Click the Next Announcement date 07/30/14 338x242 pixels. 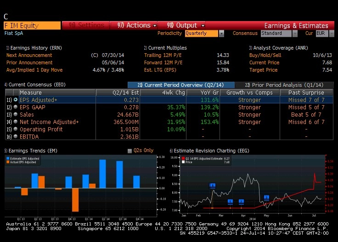113,55
